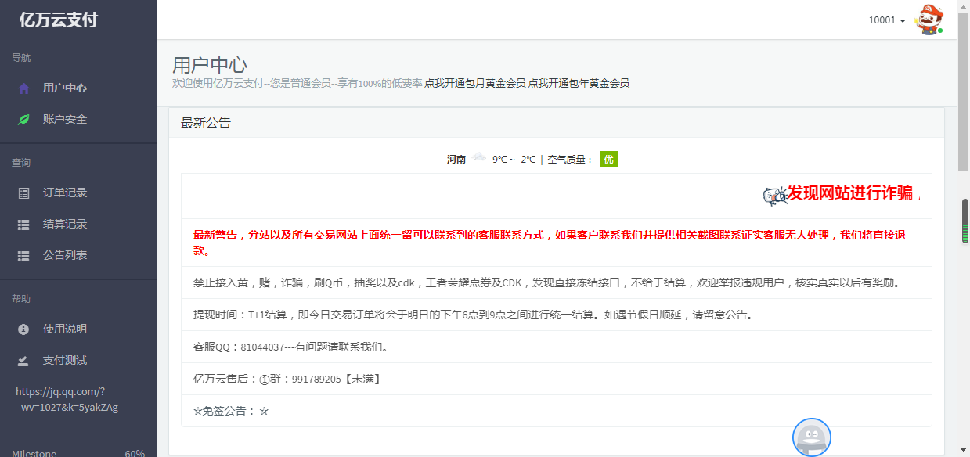Switch to 账户安全 in the sidebar
Screen dimensions: 970x457
click(x=66, y=119)
